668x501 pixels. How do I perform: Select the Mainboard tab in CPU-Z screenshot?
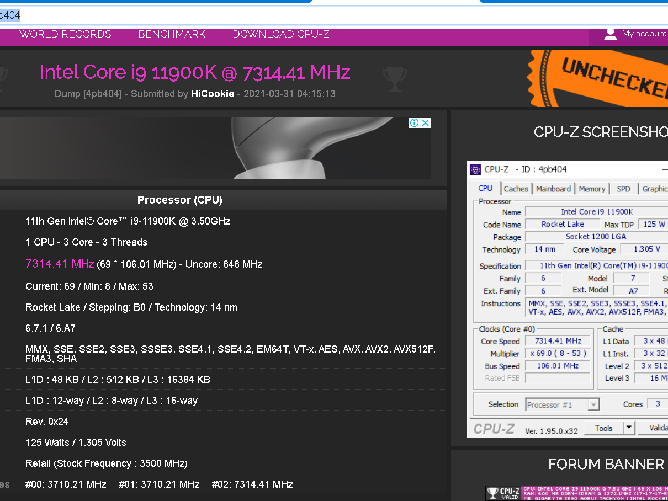(x=554, y=189)
